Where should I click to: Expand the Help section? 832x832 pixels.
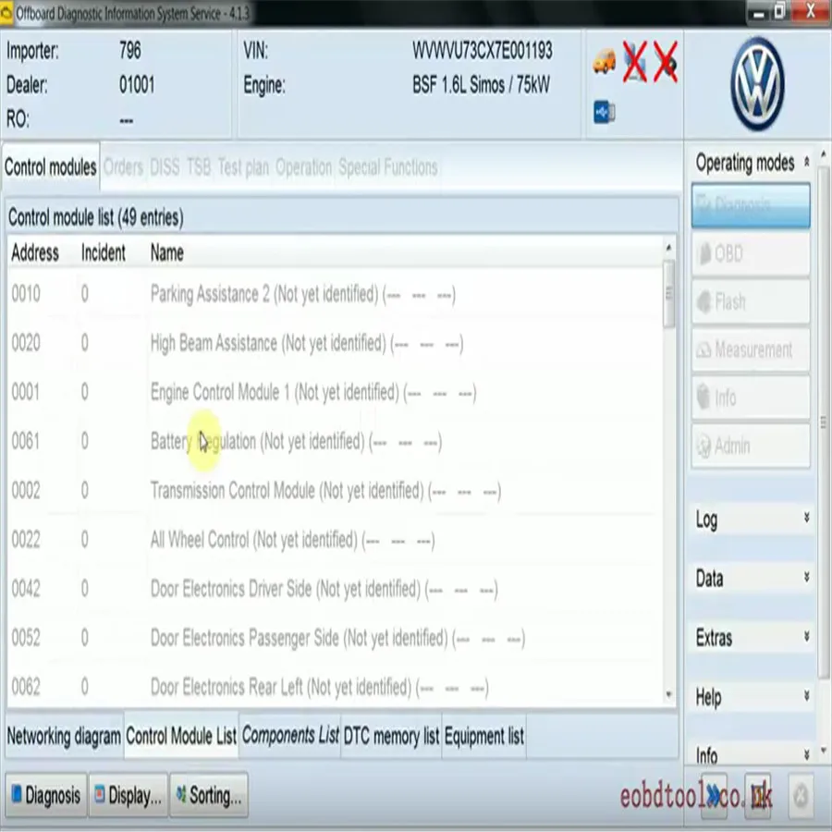coord(806,695)
